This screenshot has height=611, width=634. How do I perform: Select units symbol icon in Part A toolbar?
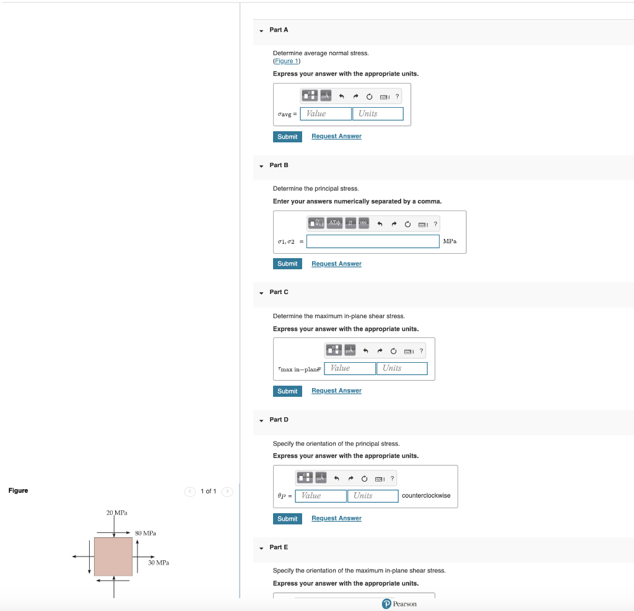[326, 96]
